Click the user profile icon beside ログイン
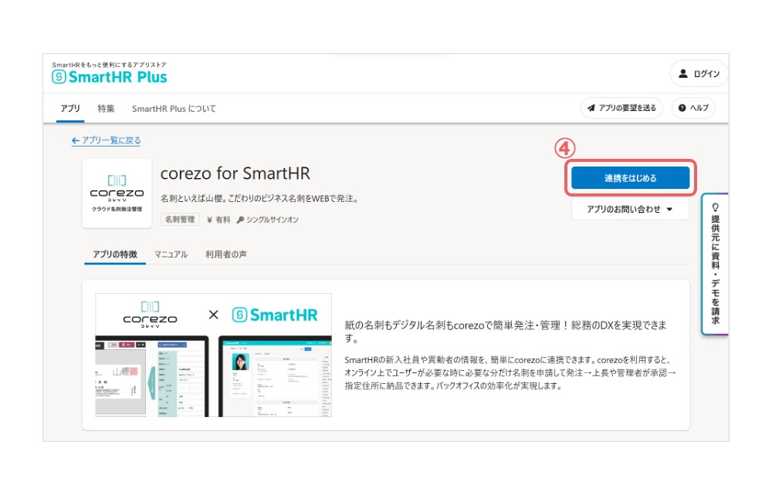This screenshot has width=772, height=495. click(x=683, y=74)
